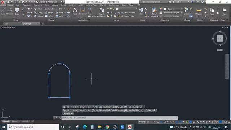Click the Base view icon

click(225, 11)
